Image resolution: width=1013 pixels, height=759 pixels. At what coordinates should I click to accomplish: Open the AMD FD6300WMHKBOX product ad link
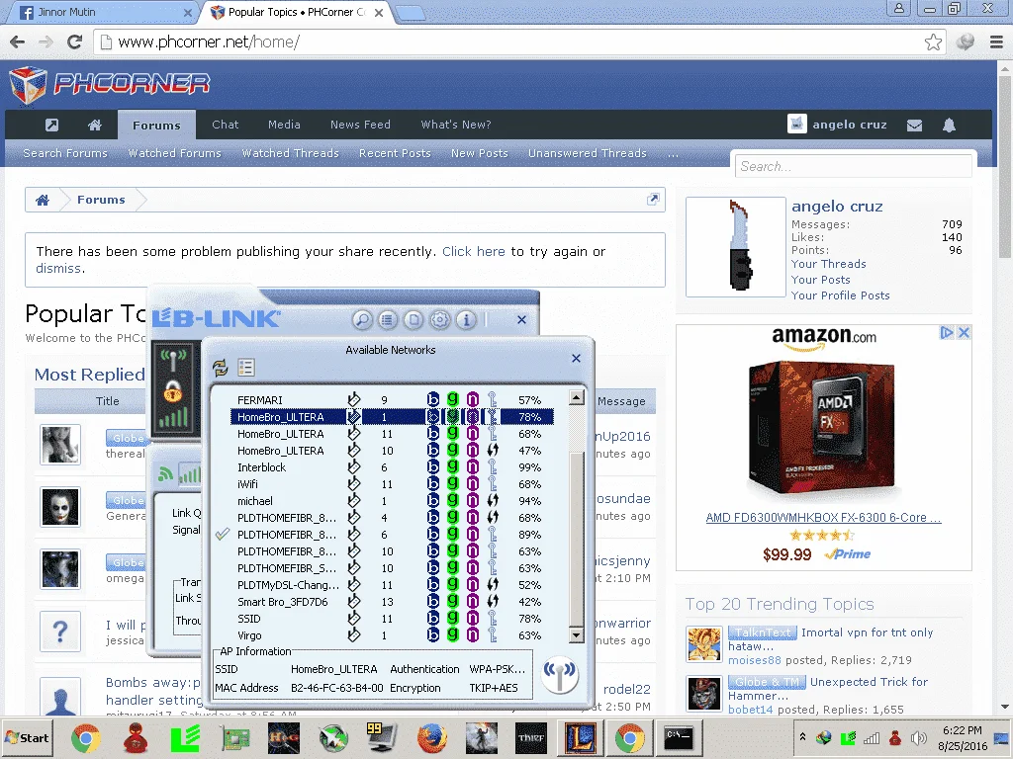tap(823, 518)
